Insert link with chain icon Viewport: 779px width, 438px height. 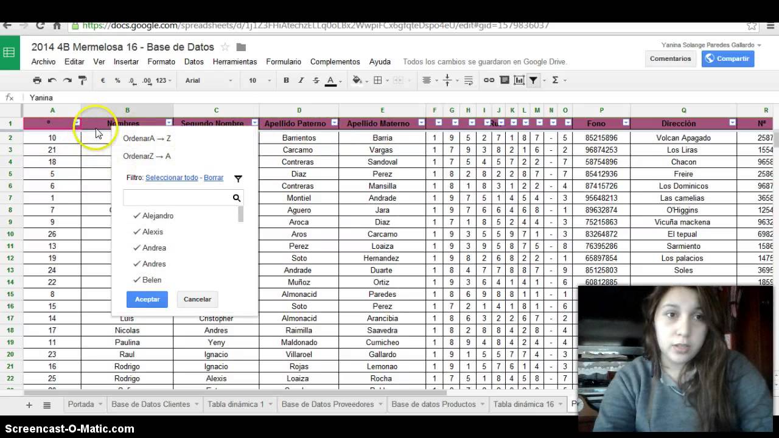point(489,80)
